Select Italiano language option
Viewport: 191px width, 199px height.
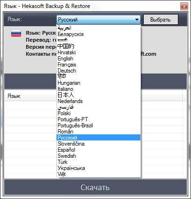tap(99, 89)
